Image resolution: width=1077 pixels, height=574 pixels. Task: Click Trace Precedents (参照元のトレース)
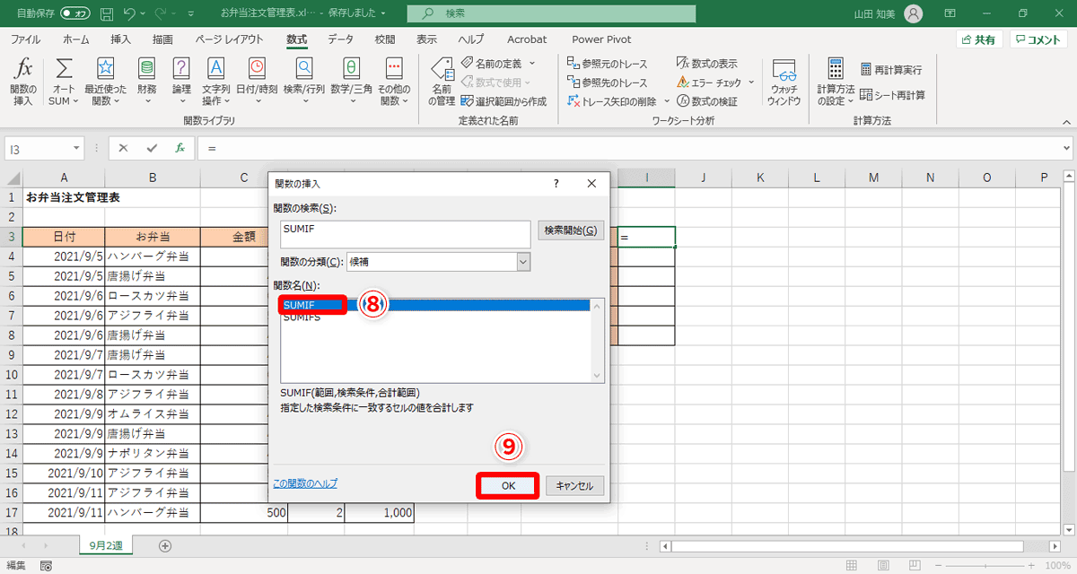point(607,64)
